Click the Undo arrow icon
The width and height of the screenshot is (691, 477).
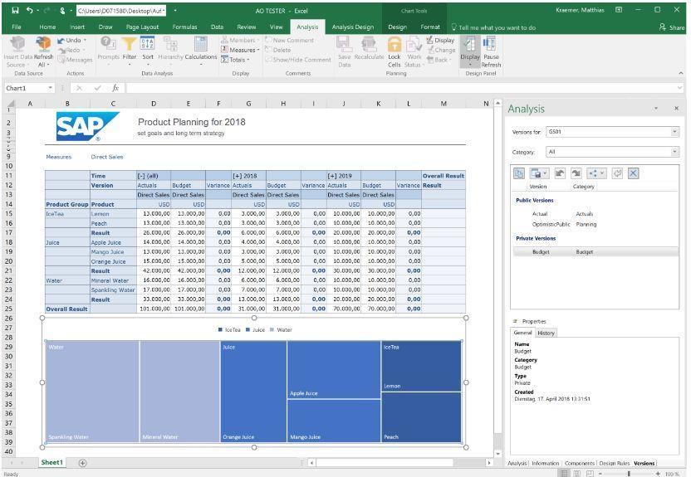pos(61,41)
